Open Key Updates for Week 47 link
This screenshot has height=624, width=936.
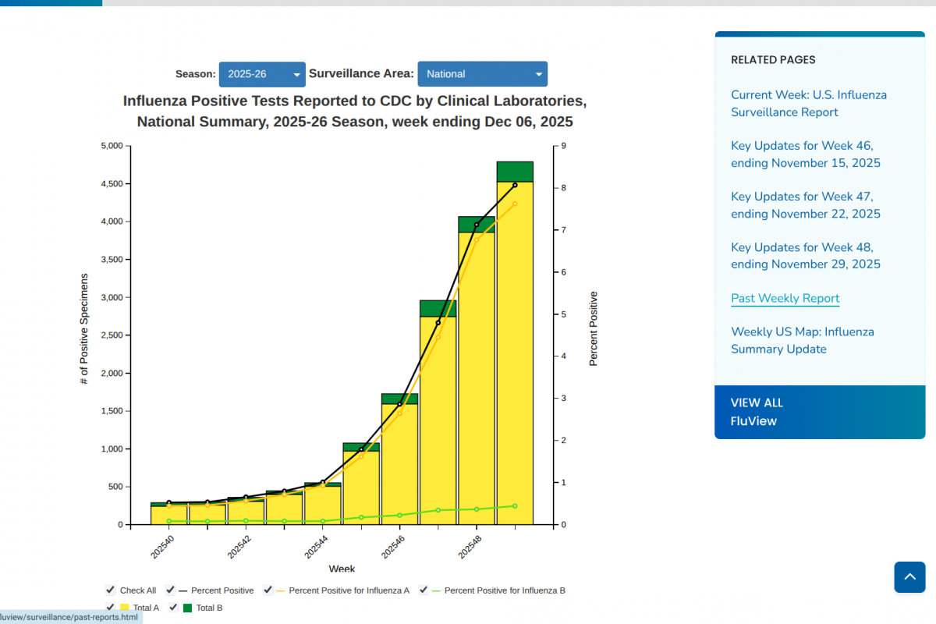pyautogui.click(x=805, y=205)
